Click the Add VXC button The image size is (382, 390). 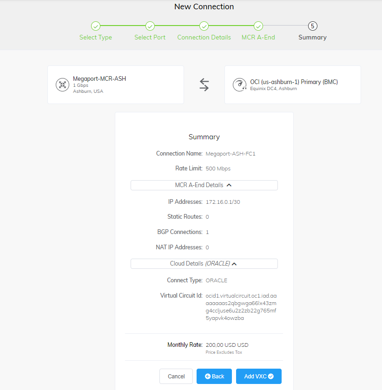tap(259, 377)
